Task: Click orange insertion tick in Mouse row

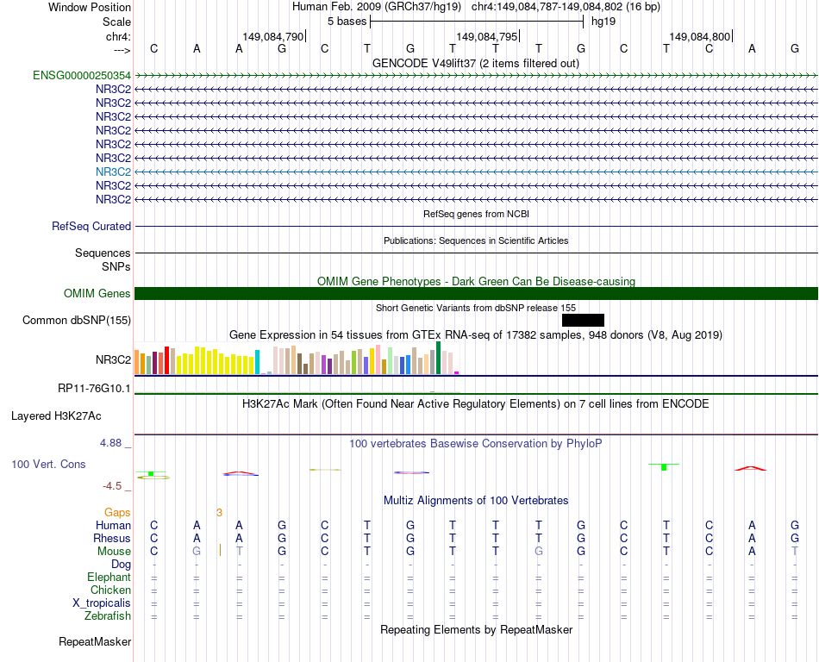Action: (x=220, y=550)
